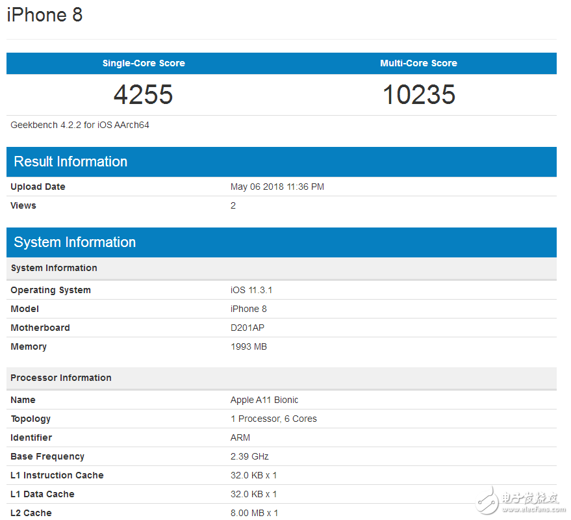This screenshot has width=571, height=520.
Task: Click the Views row label
Action: [23, 205]
